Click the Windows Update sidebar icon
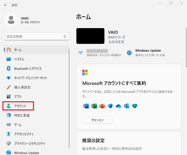This screenshot has width=187, height=155. click(x=8, y=153)
